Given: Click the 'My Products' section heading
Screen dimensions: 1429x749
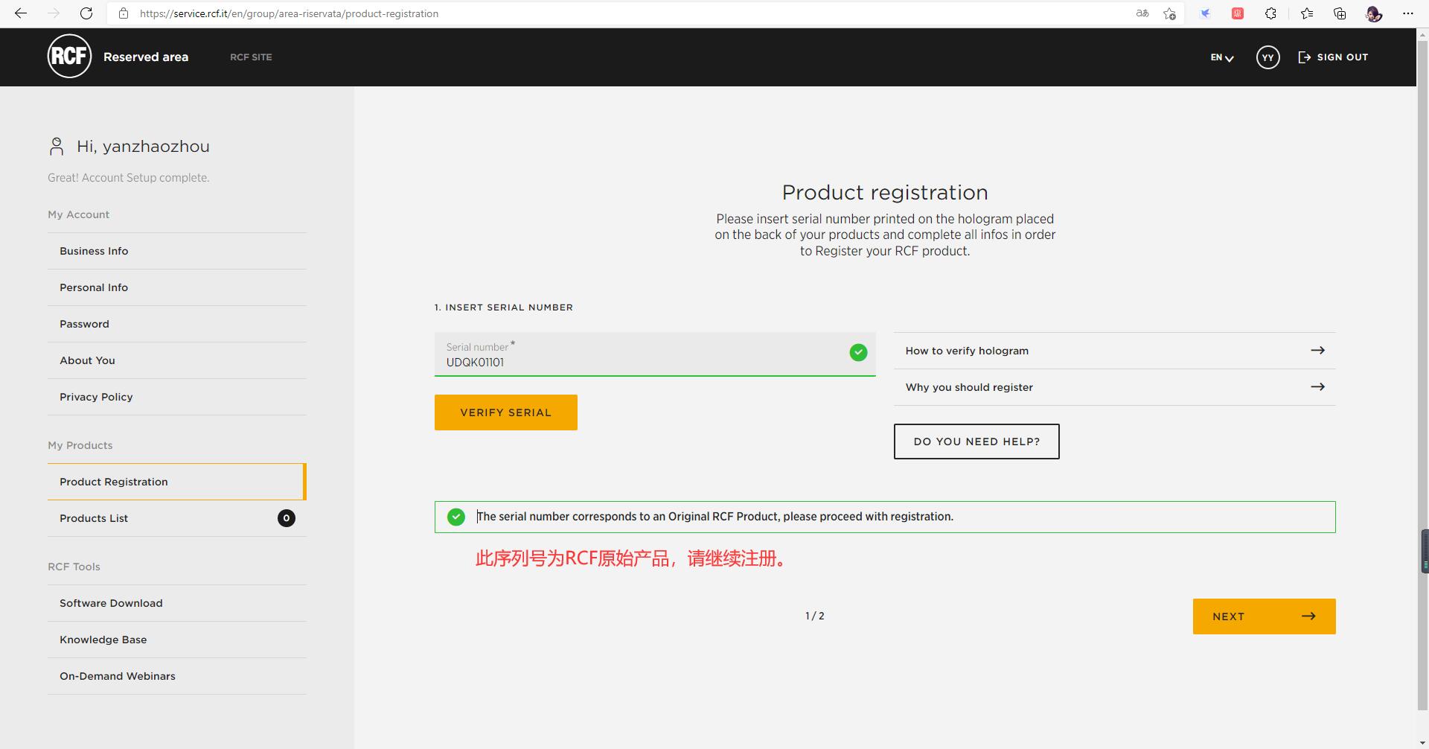Looking at the screenshot, I should pyautogui.click(x=80, y=445).
